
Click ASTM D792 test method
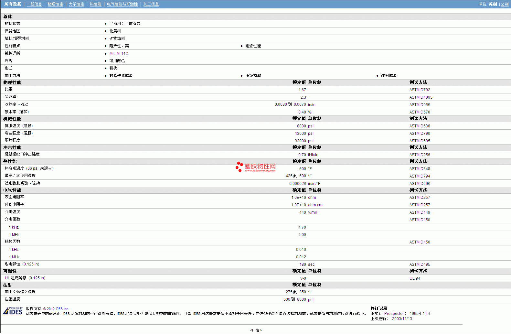[420, 90]
